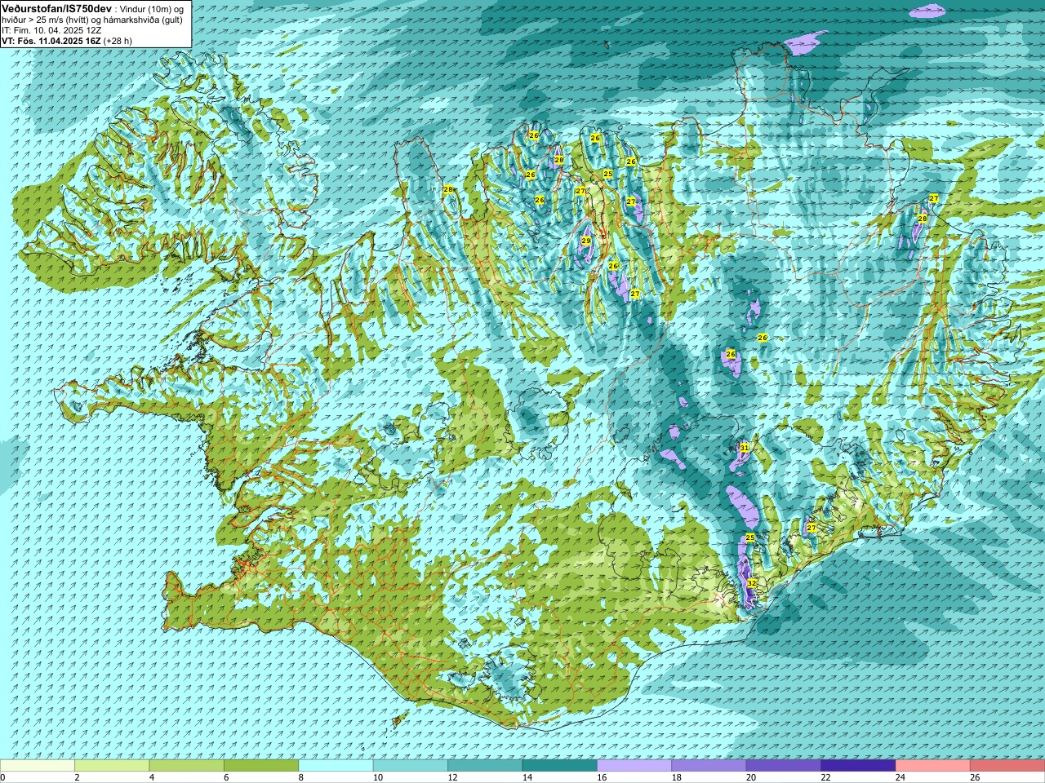Click the 18–20 m/s light purple legend swatch

(709, 766)
